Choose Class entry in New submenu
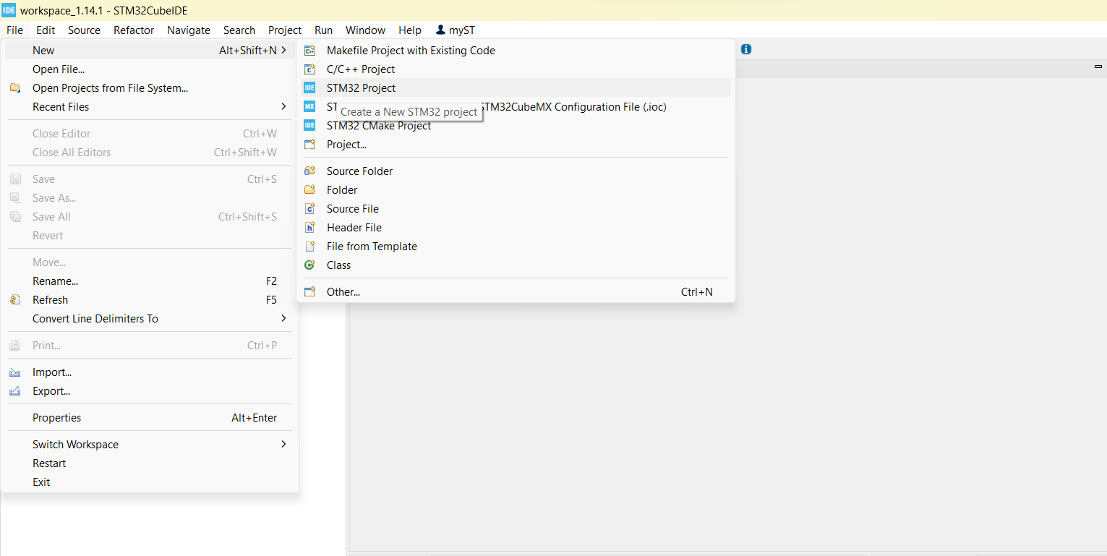The height and width of the screenshot is (556, 1107). pos(516,265)
